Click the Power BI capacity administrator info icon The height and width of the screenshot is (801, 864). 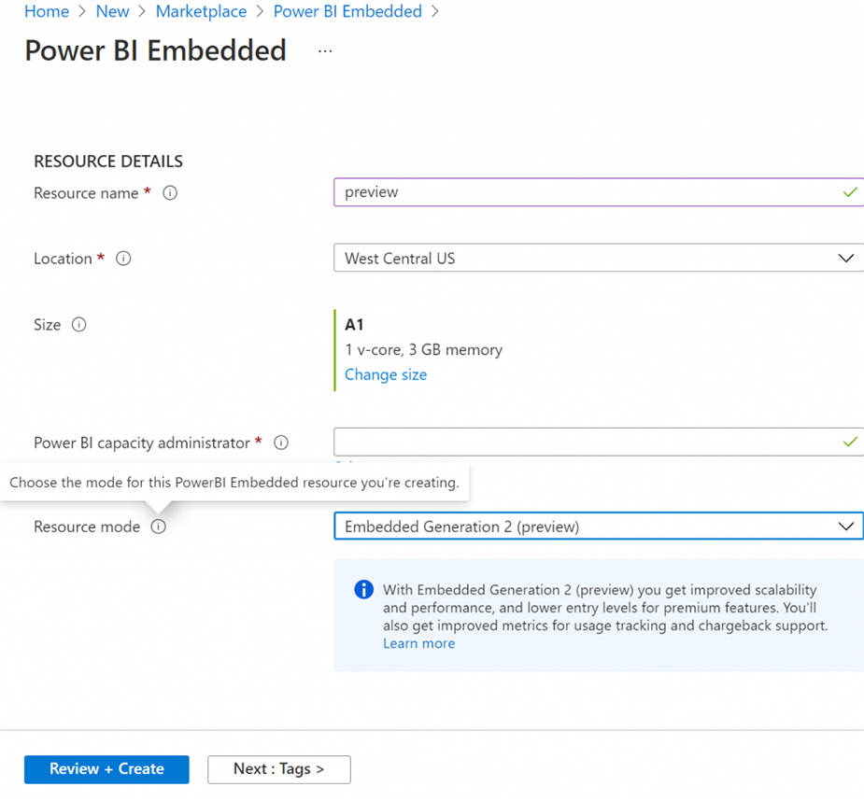click(x=281, y=443)
